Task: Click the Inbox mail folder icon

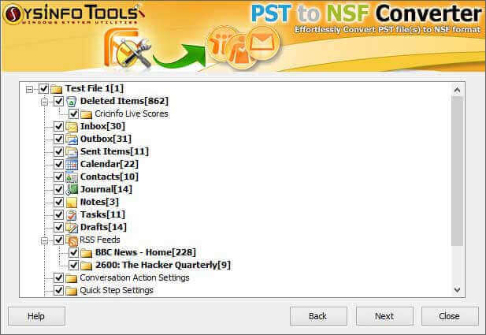Action: click(72, 127)
